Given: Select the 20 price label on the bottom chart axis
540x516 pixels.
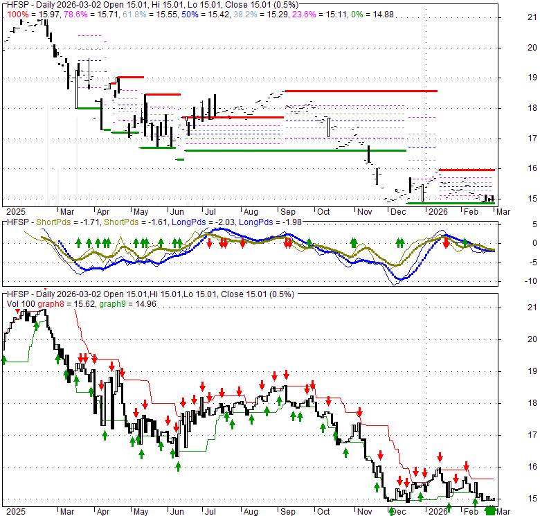Looking at the screenshot, I should coord(532,339).
